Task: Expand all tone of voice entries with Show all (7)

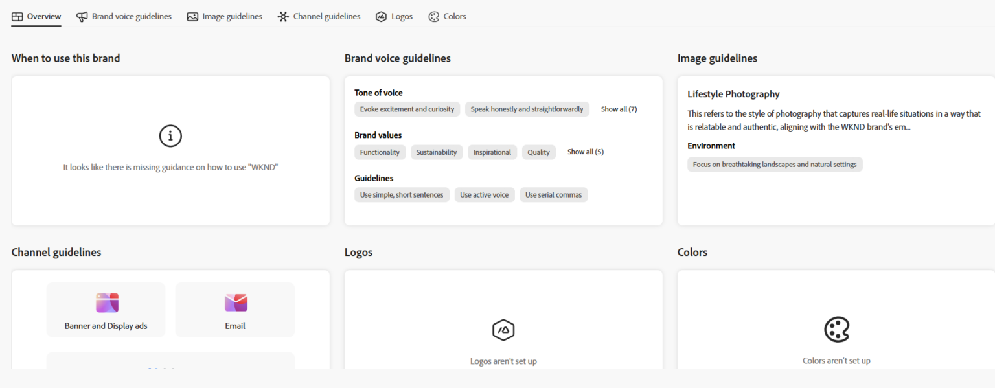Action: click(x=618, y=109)
